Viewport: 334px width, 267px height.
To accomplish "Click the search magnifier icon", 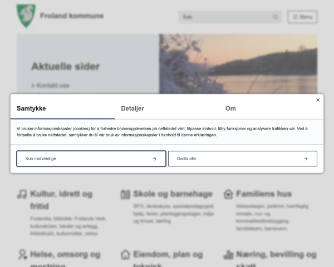I will point(276,17).
